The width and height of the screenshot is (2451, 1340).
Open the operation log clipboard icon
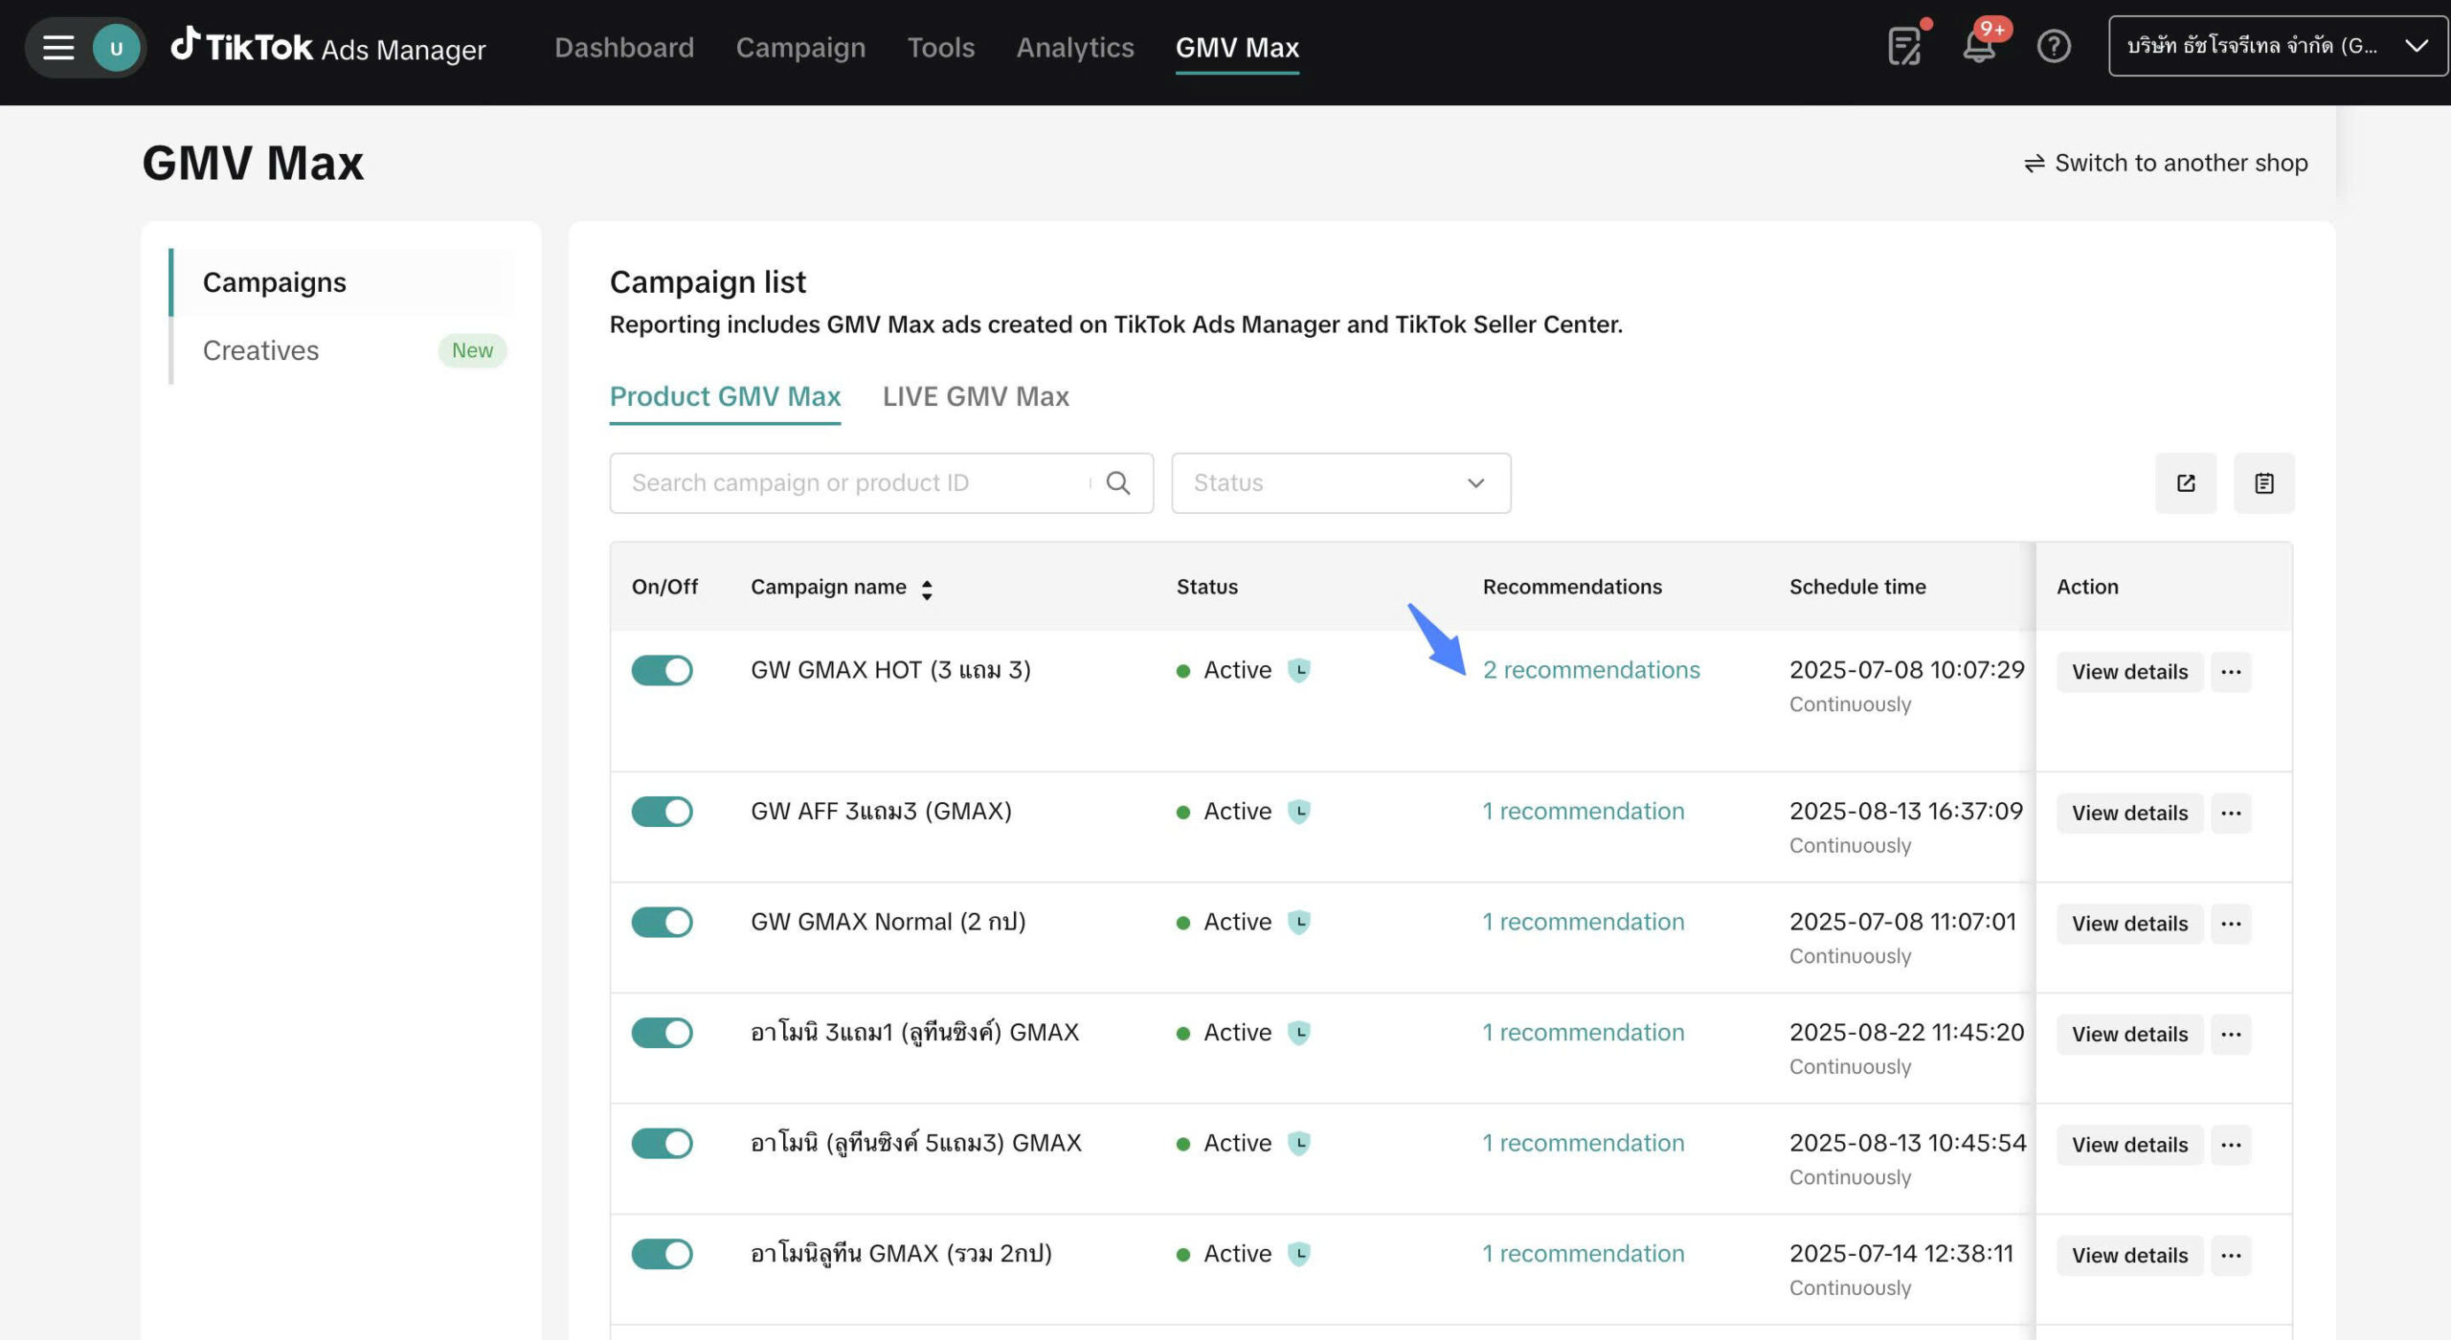coord(2263,483)
